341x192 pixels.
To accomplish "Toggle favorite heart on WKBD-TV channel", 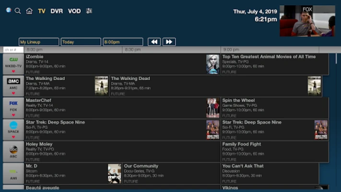I will [x=13, y=71].
